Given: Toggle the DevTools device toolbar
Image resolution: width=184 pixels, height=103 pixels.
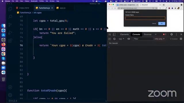Looking at the screenshot, I should [114, 34].
